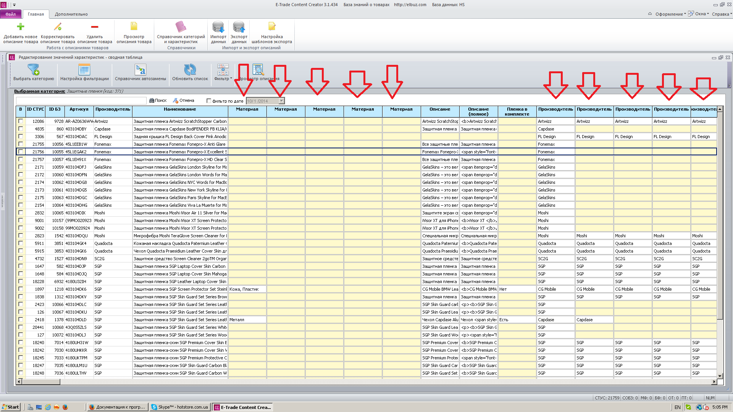Image resolution: width=733 pixels, height=412 pixels.
Task: Click the CC icon of the child window
Action: pos(12,57)
